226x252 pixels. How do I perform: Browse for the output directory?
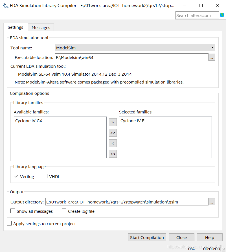[212, 202]
